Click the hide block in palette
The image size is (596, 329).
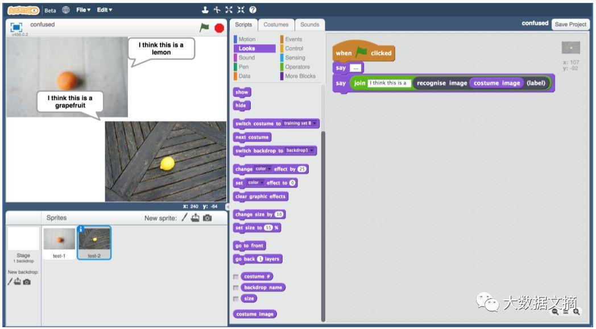pyautogui.click(x=241, y=106)
